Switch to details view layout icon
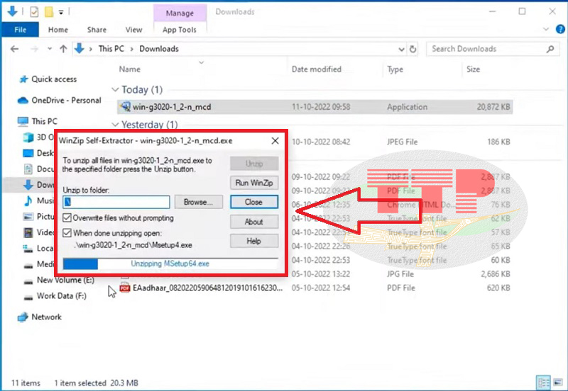The height and width of the screenshot is (391, 568). pos(544,382)
